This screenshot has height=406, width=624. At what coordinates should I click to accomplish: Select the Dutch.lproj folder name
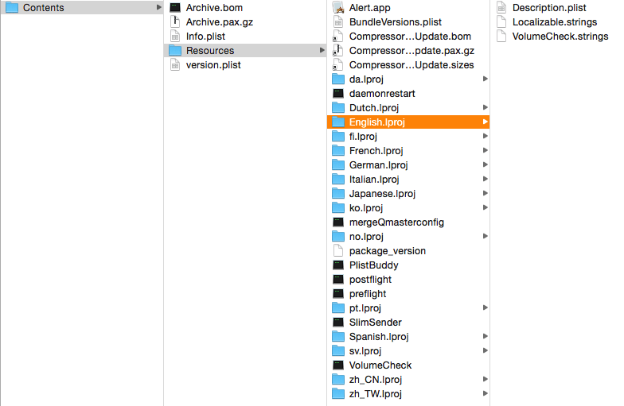point(374,108)
